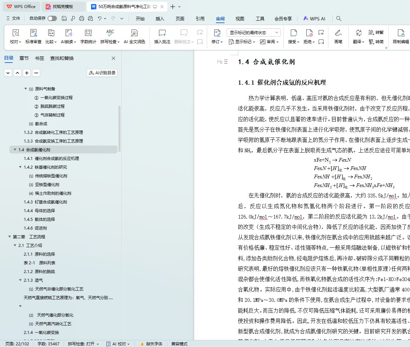This screenshot has height=347, width=410.
Task: Click the word count (字数统计) icon
Action: coord(88,33)
